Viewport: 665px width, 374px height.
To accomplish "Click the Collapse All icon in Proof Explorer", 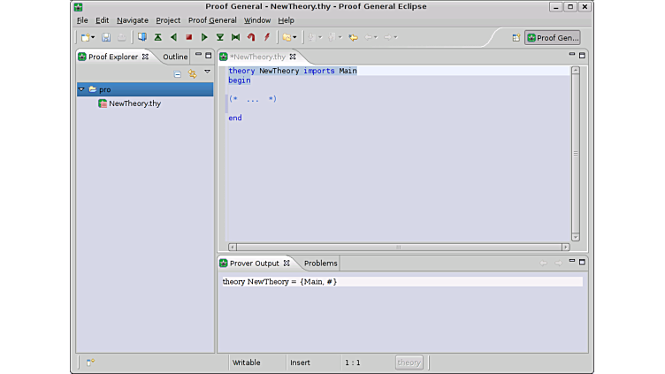I will (177, 73).
